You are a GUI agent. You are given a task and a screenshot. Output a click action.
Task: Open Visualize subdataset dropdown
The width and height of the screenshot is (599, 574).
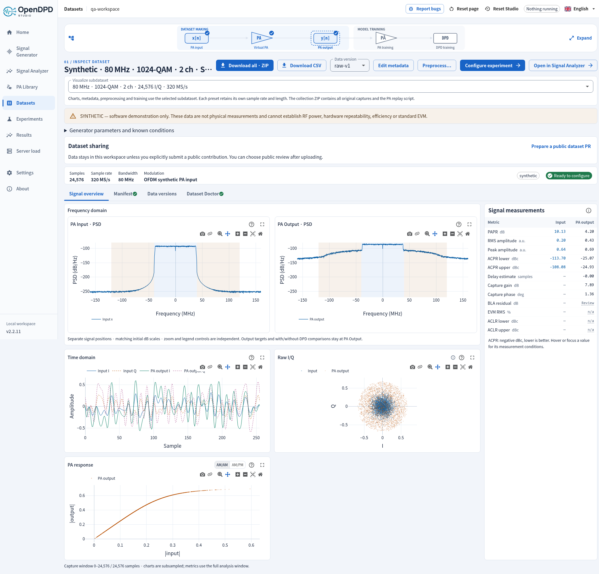[x=330, y=86]
